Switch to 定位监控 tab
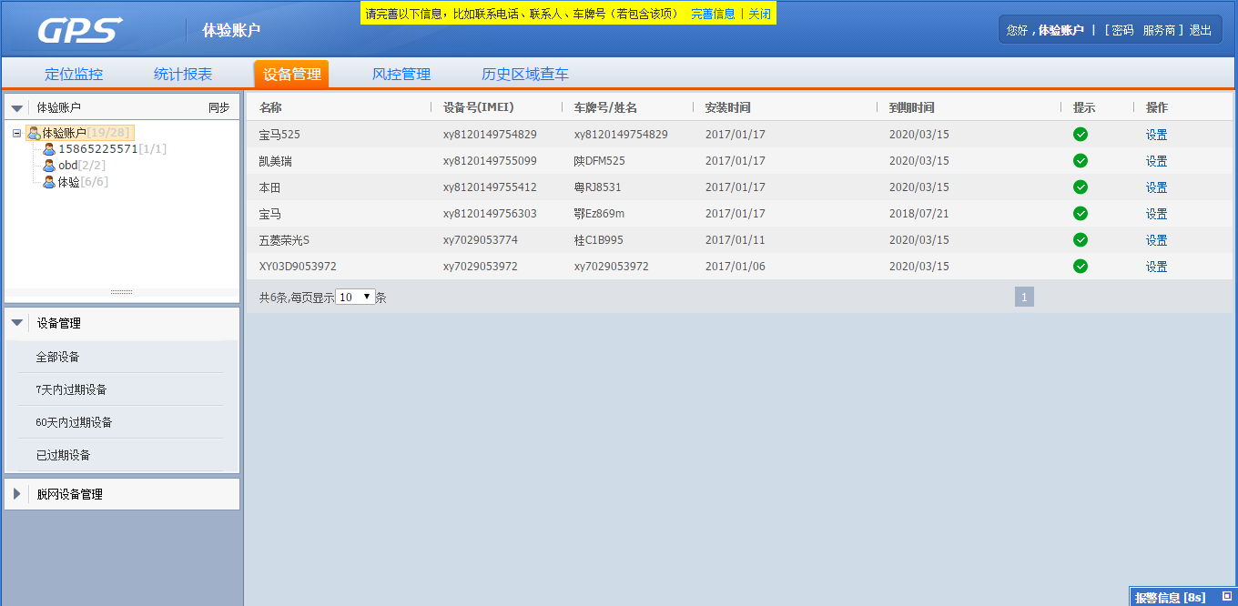This screenshot has width=1238, height=606. coord(74,75)
